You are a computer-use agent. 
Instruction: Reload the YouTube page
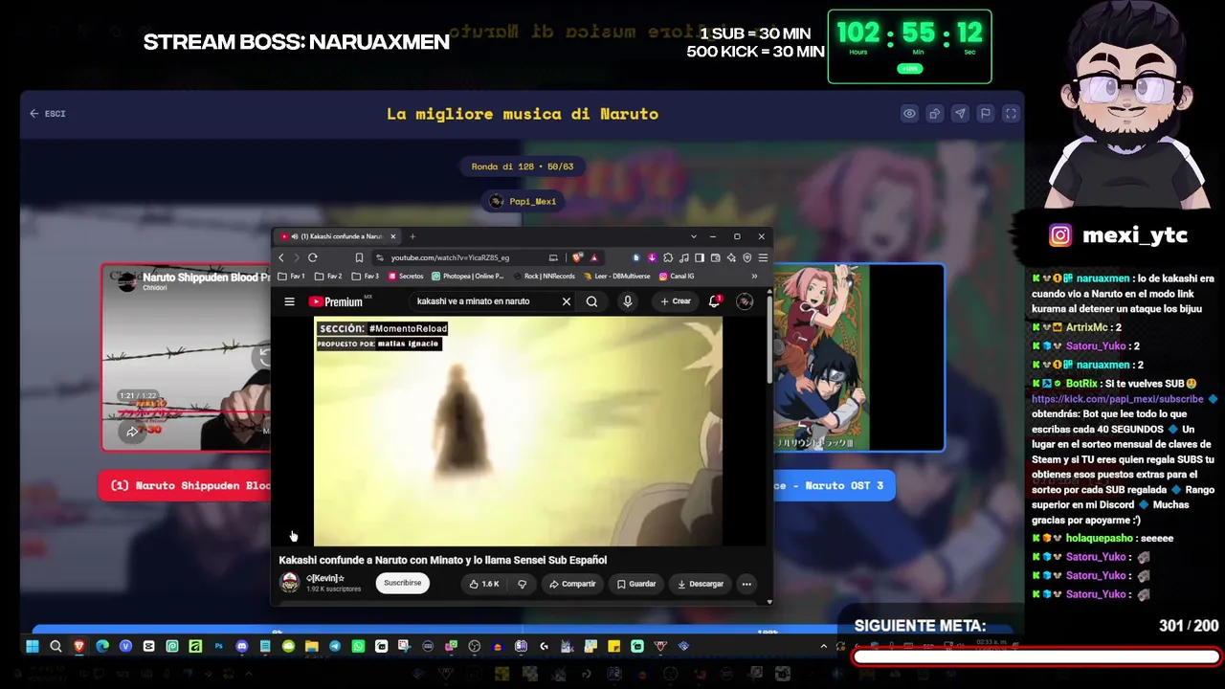pos(312,257)
